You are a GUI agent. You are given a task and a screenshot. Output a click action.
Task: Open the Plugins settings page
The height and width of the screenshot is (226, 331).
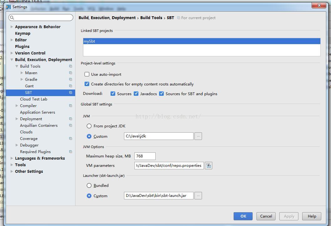pyautogui.click(x=22, y=46)
